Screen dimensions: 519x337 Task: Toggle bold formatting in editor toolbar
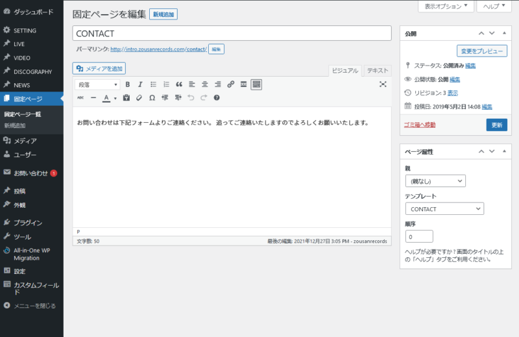click(x=128, y=84)
